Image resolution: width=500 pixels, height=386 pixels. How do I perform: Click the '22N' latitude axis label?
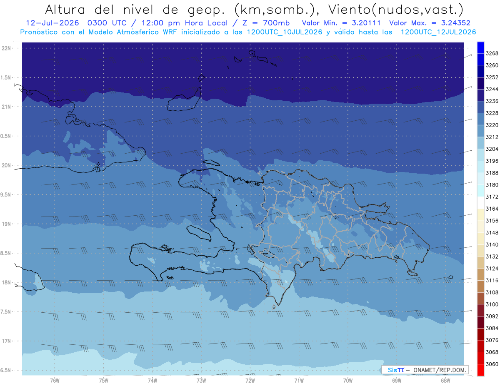[7, 48]
